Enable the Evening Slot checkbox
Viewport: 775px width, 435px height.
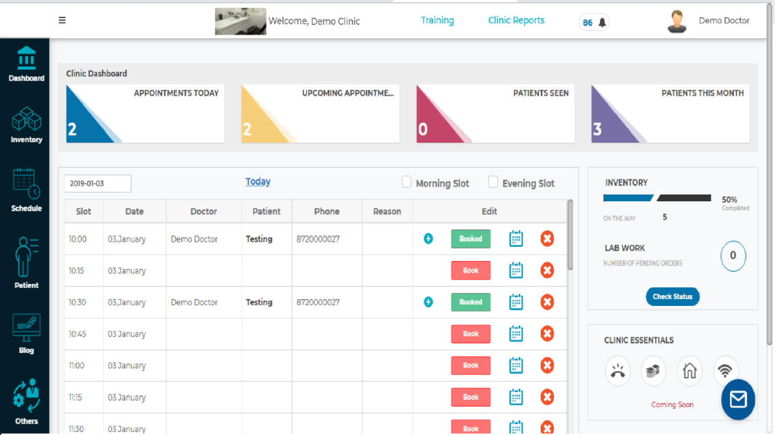(x=493, y=182)
